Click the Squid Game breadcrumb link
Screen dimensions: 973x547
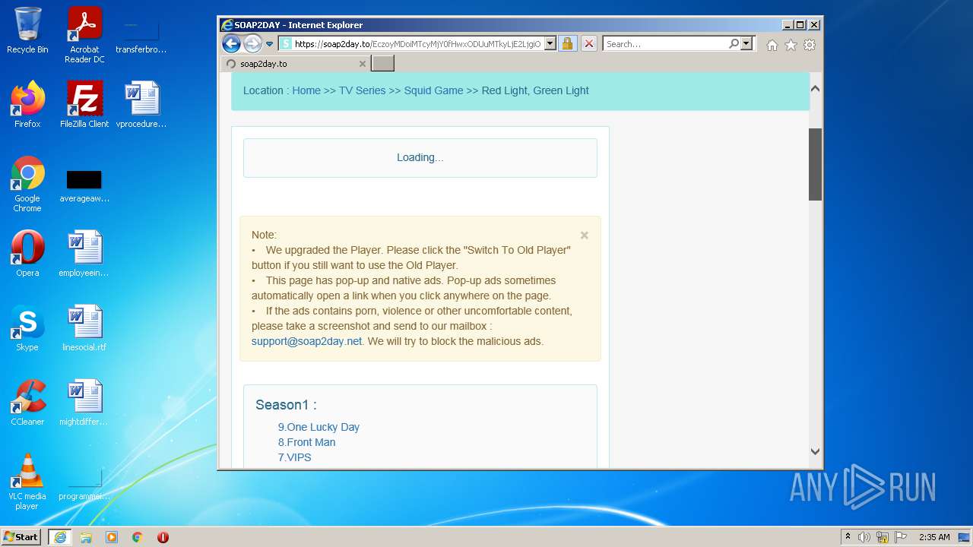click(x=433, y=90)
